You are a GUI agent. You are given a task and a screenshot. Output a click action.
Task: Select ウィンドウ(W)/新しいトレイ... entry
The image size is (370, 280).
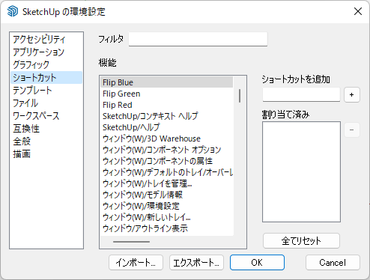click(166, 217)
